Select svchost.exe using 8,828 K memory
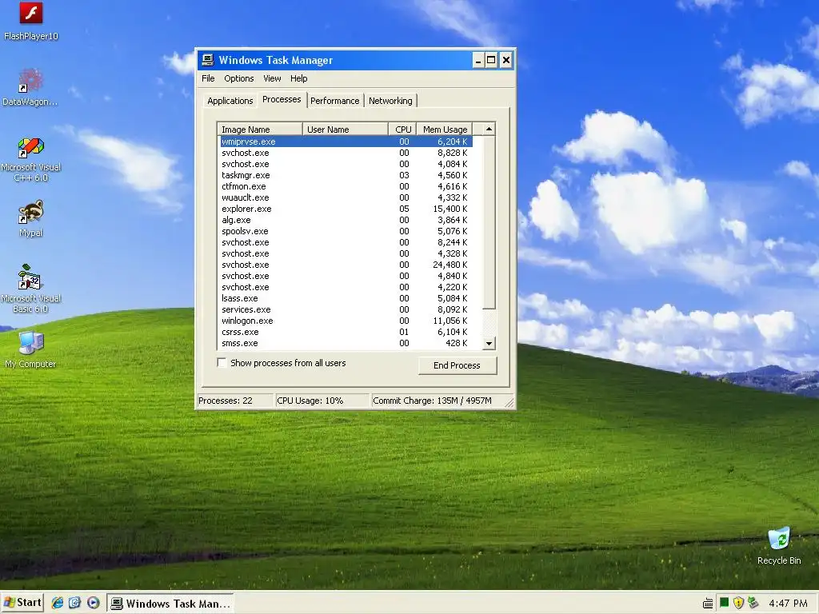The image size is (819, 614). [346, 153]
